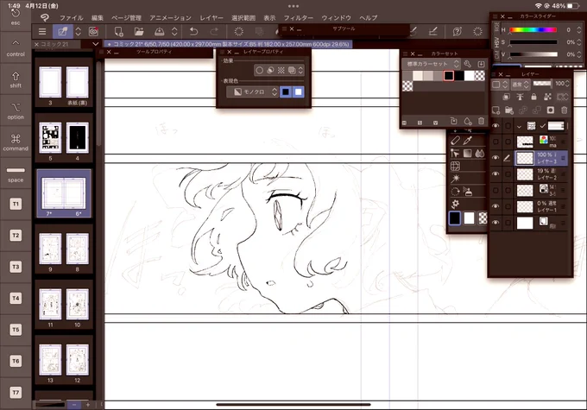587x410 pixels.
Task: Select the Gradient tool
Action: point(467,154)
